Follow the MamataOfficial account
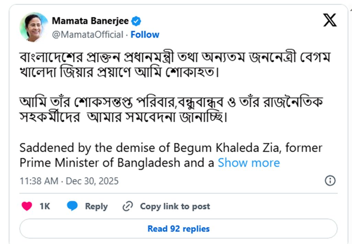The width and height of the screenshot is (352, 244). point(145,35)
